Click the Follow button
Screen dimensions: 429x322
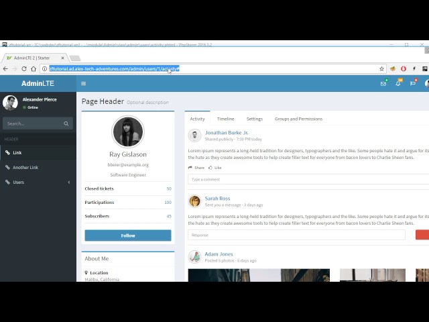pyautogui.click(x=128, y=235)
